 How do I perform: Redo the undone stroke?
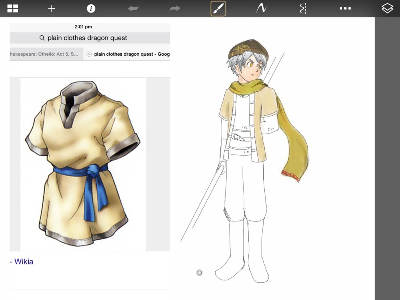click(175, 8)
